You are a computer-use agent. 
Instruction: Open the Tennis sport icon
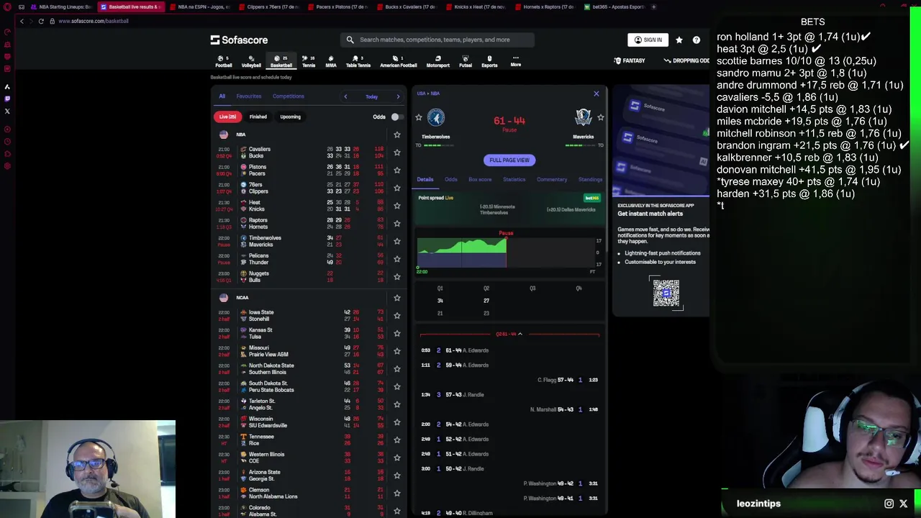tap(308, 61)
